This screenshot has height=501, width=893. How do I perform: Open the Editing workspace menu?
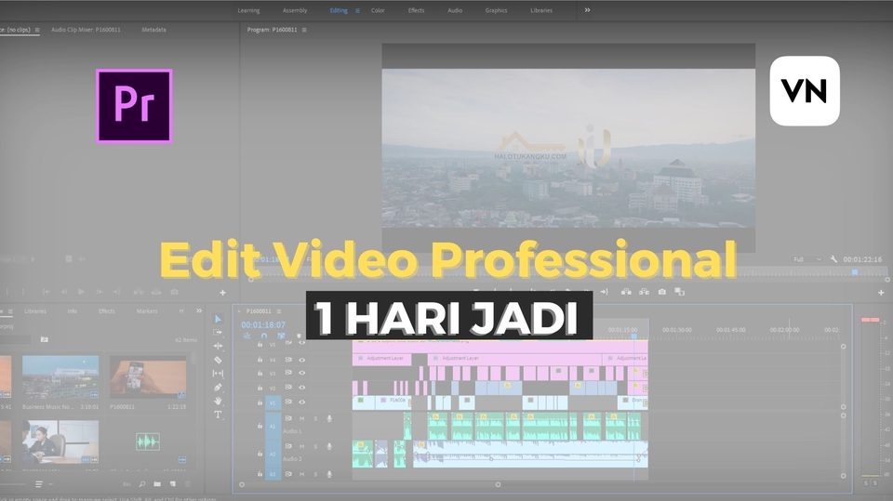[357, 10]
